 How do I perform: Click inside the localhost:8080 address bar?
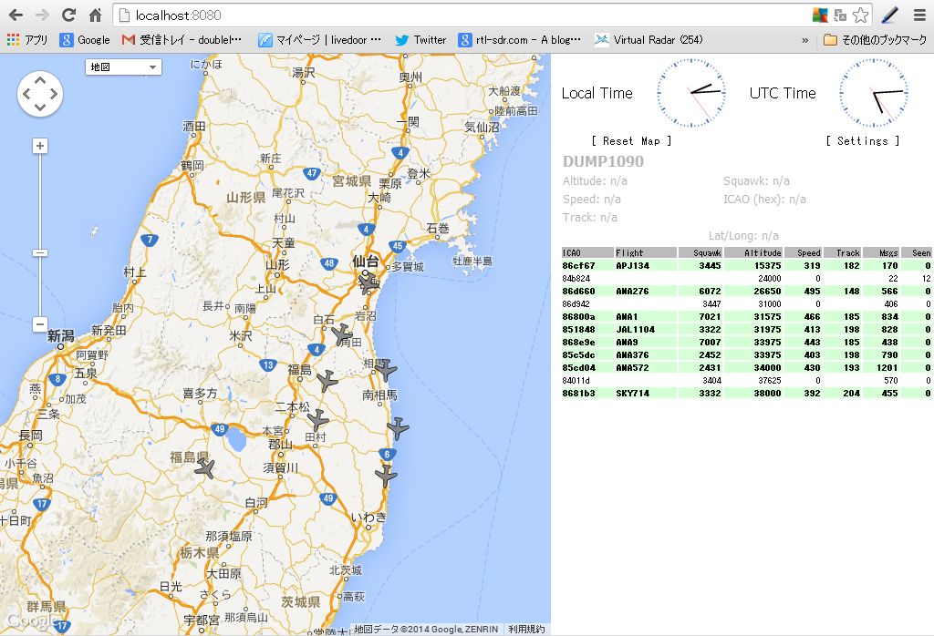tap(464, 15)
